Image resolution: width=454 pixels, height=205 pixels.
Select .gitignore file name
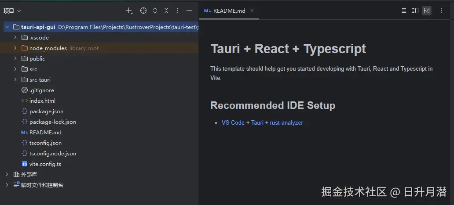pos(42,90)
